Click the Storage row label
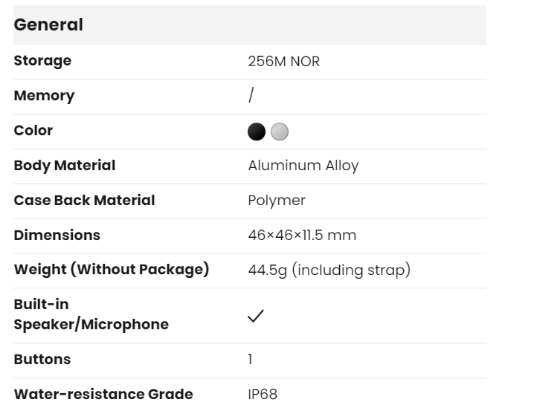Viewport: 534px width, 411px height. (x=43, y=61)
